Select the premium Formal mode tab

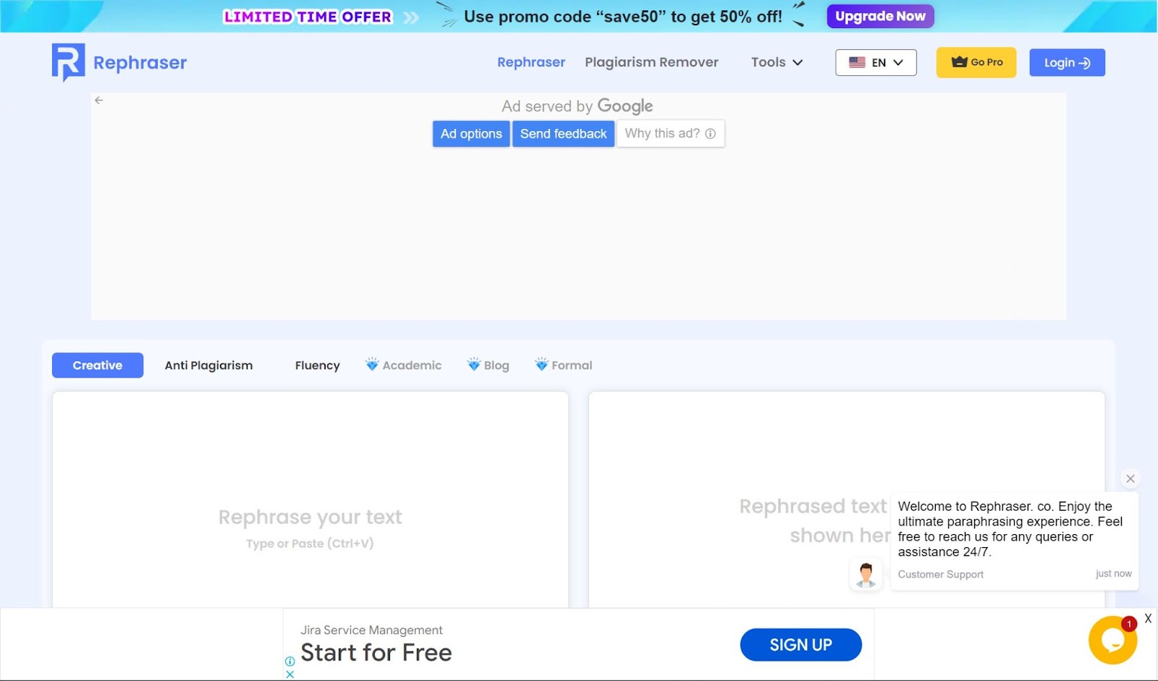(564, 365)
